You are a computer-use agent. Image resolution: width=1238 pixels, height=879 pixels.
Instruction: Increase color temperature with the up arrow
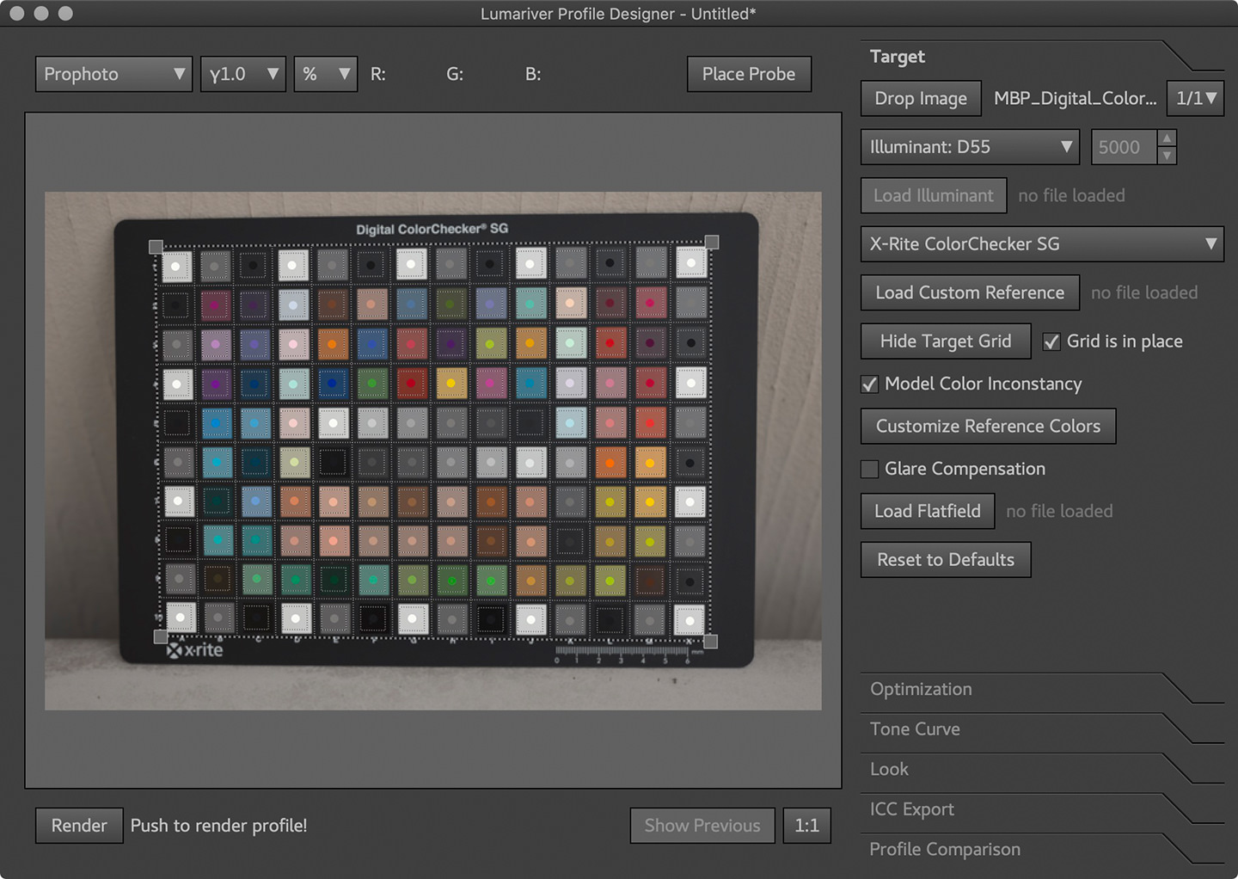pos(1167,138)
